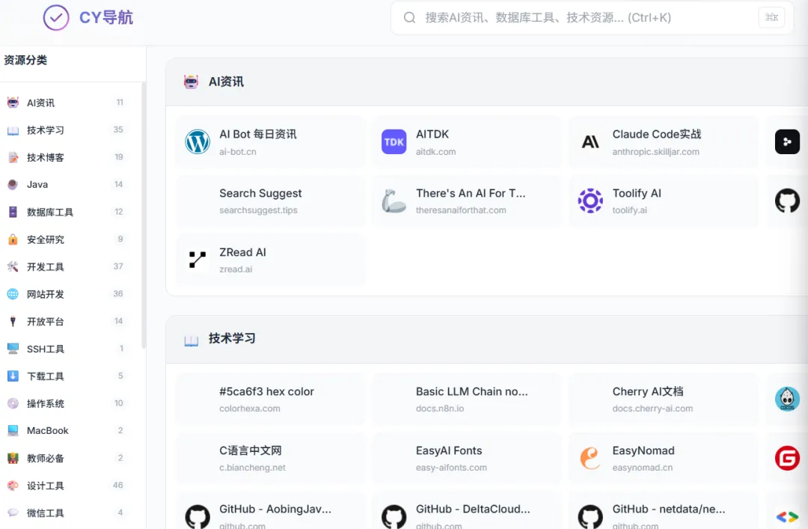Click the flexed arm icon on There's An AI card
This screenshot has height=529, width=808.
point(394,201)
